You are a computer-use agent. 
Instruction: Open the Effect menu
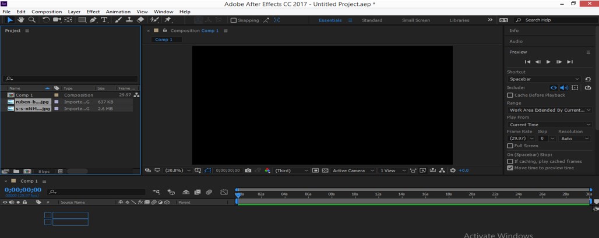pyautogui.click(x=93, y=12)
